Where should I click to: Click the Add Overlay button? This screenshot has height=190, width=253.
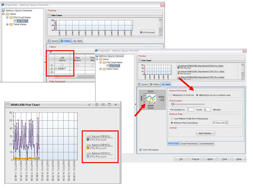(206, 133)
